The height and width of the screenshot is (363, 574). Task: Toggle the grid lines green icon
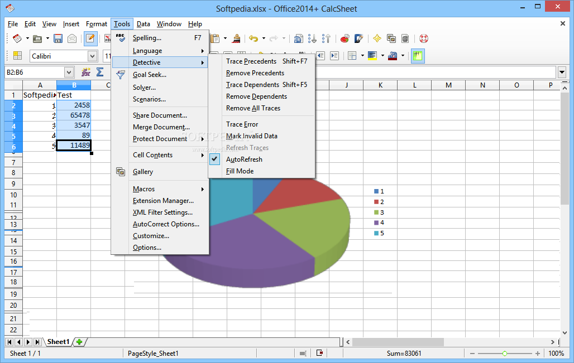[418, 56]
